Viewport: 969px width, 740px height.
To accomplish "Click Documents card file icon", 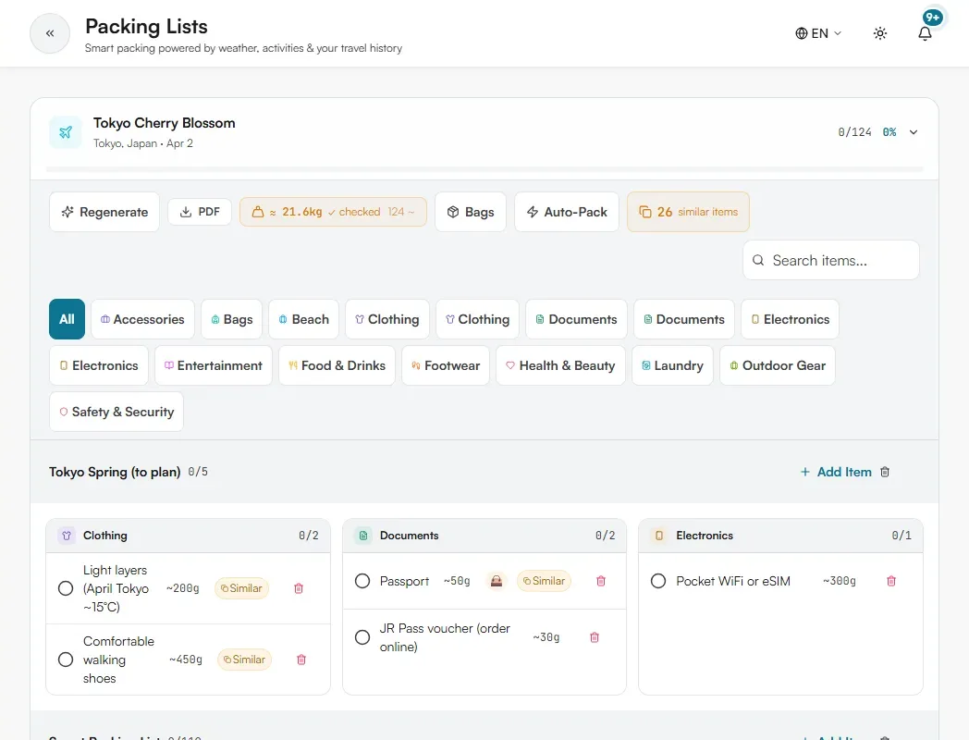I will 363,536.
